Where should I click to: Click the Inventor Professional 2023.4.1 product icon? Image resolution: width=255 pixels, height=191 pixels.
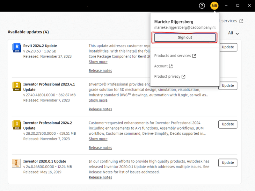tap(16, 86)
